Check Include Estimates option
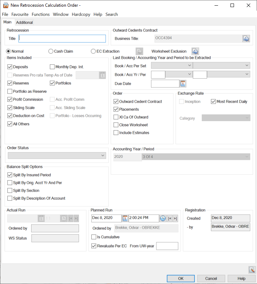This screenshot has height=284, width=257. 116,133
